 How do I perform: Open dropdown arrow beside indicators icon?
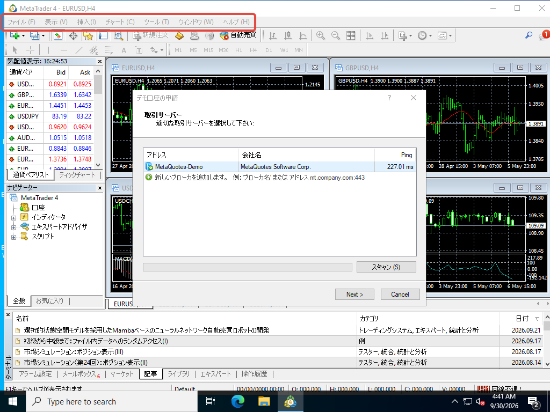410,36
